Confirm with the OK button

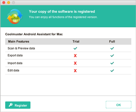[118, 105]
